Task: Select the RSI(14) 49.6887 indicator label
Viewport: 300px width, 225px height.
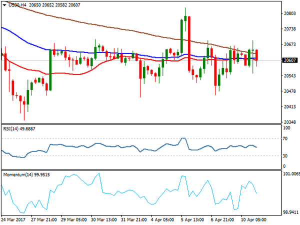Action: [x=19, y=129]
